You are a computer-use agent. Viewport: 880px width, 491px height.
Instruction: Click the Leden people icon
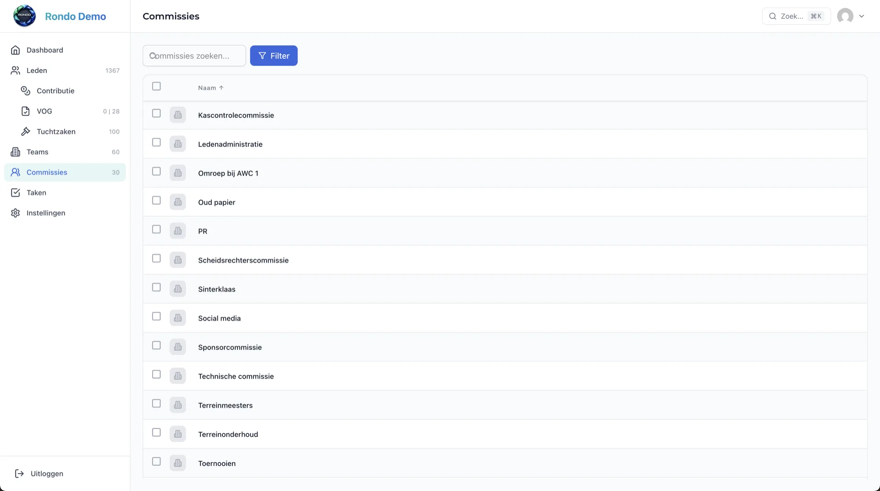pyautogui.click(x=16, y=71)
